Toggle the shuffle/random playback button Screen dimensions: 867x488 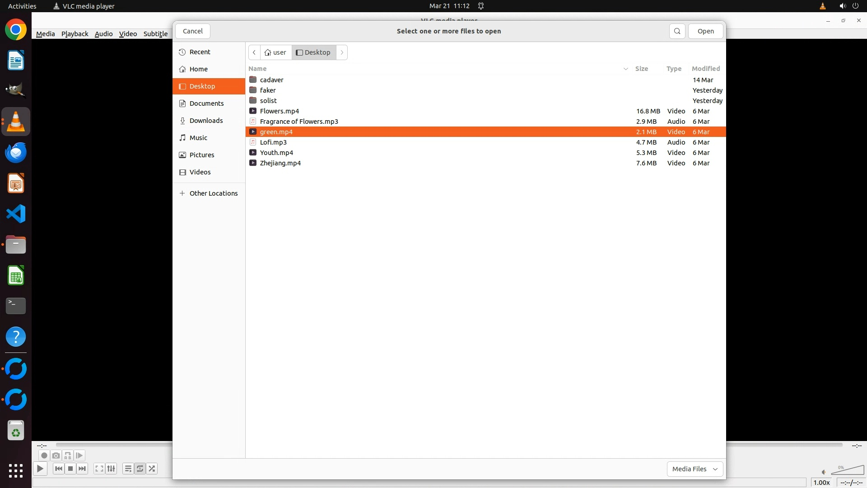pyautogui.click(x=152, y=469)
